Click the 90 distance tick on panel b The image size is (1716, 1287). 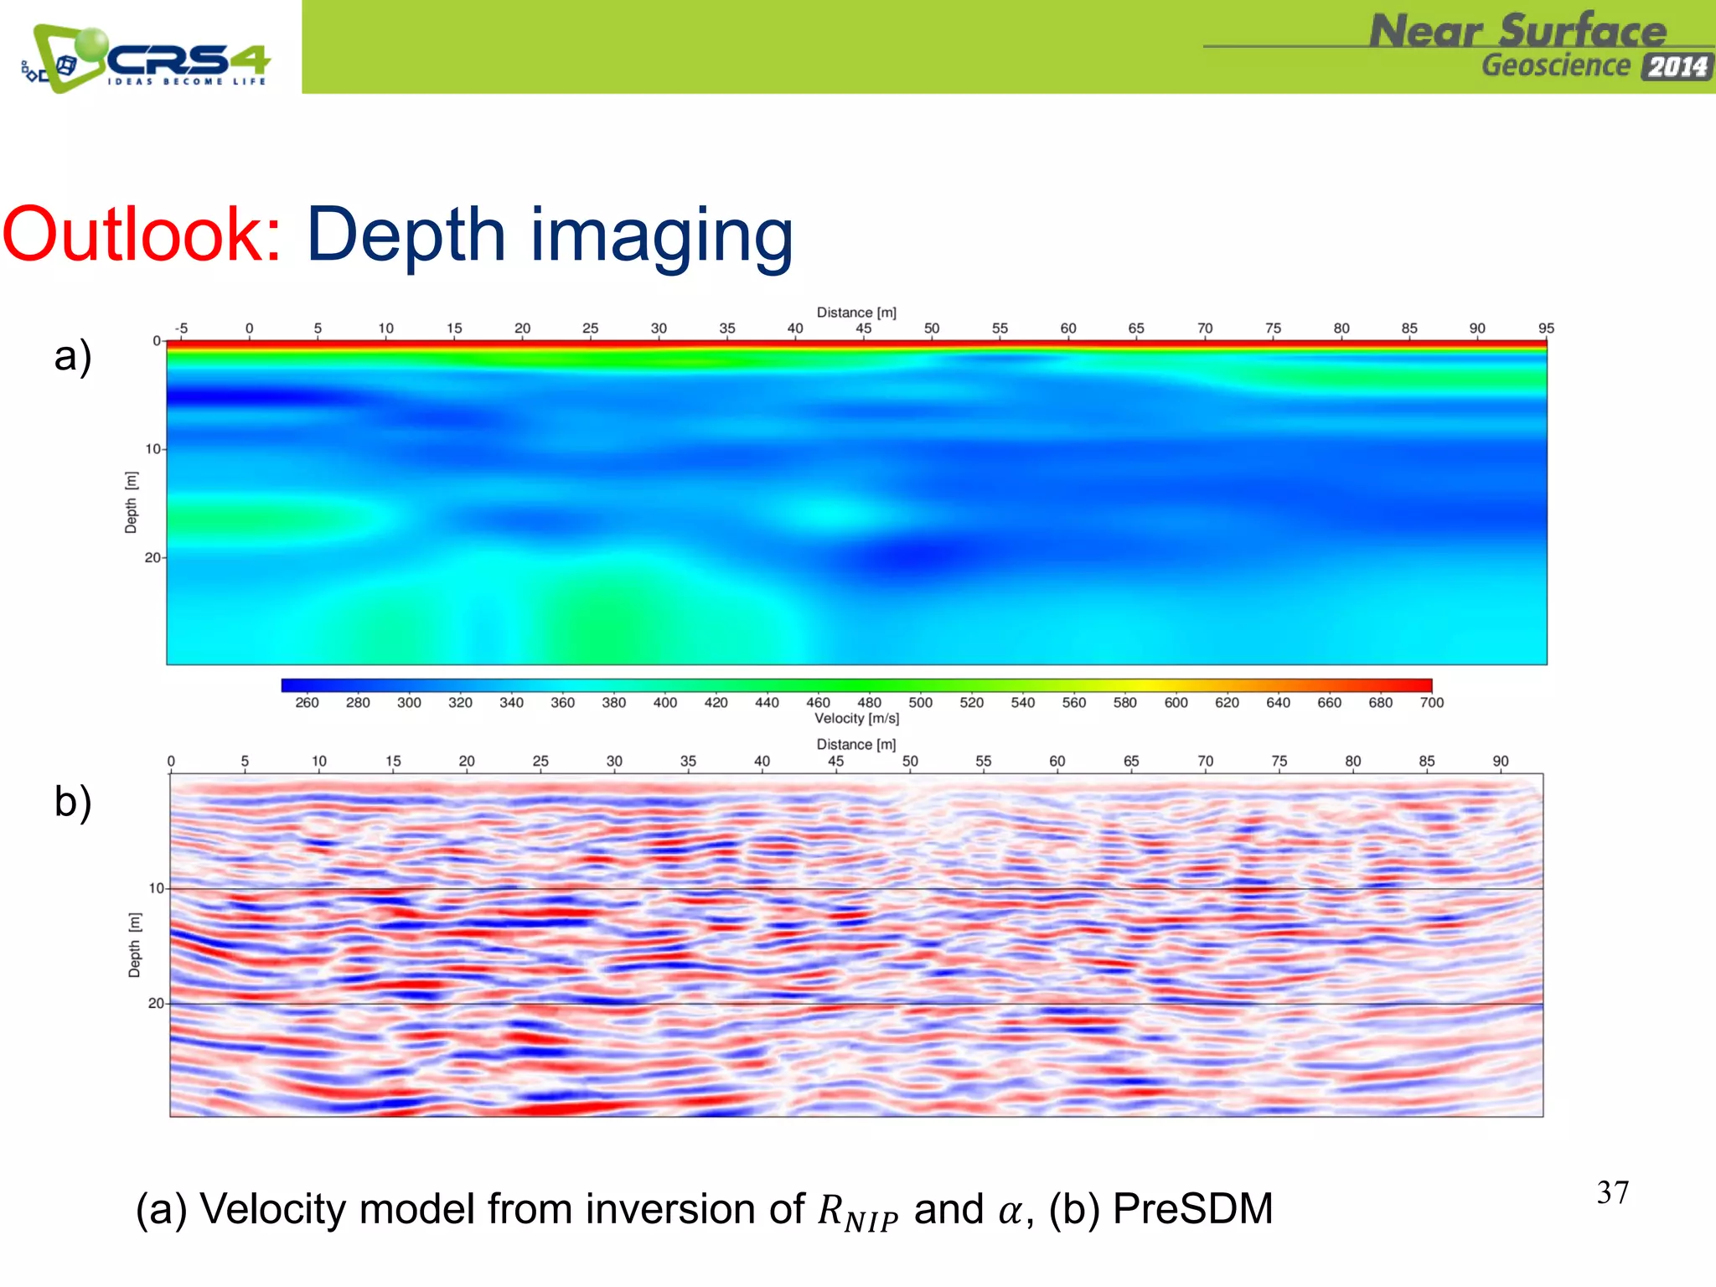(x=1501, y=761)
